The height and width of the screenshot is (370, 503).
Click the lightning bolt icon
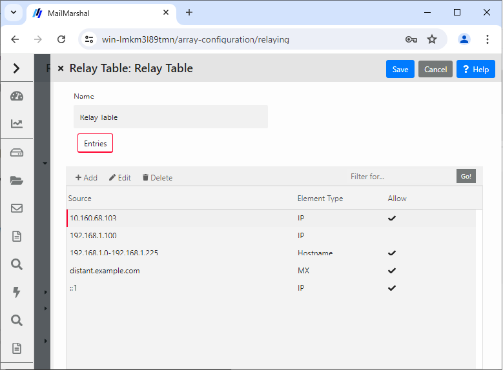coord(17,292)
